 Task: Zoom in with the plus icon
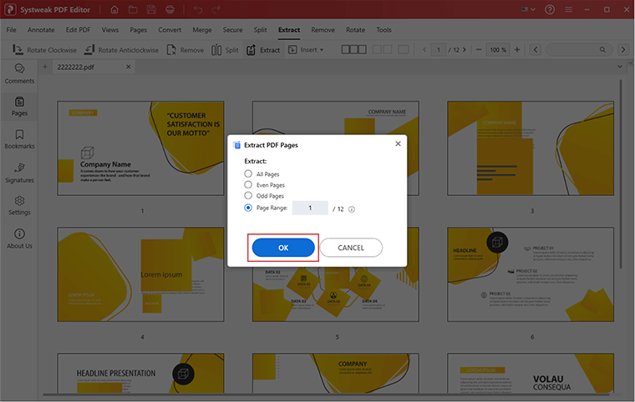517,50
